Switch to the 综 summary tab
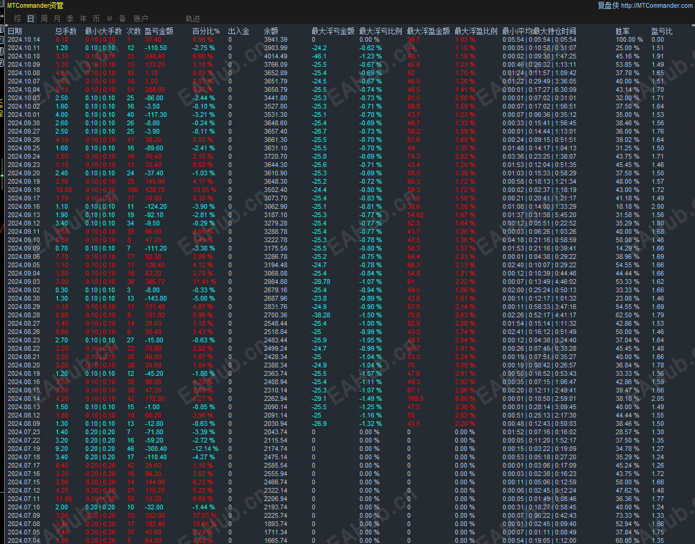The height and width of the screenshot is (544, 695). click(18, 18)
